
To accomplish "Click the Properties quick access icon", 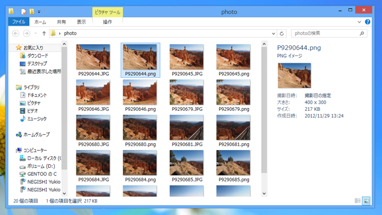I will [x=24, y=11].
